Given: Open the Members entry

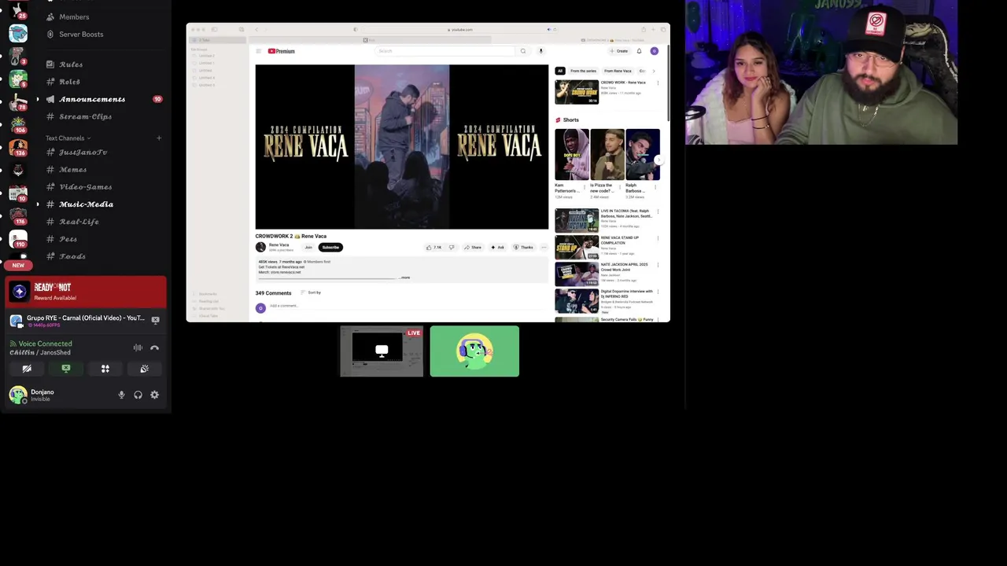Looking at the screenshot, I should tap(74, 17).
